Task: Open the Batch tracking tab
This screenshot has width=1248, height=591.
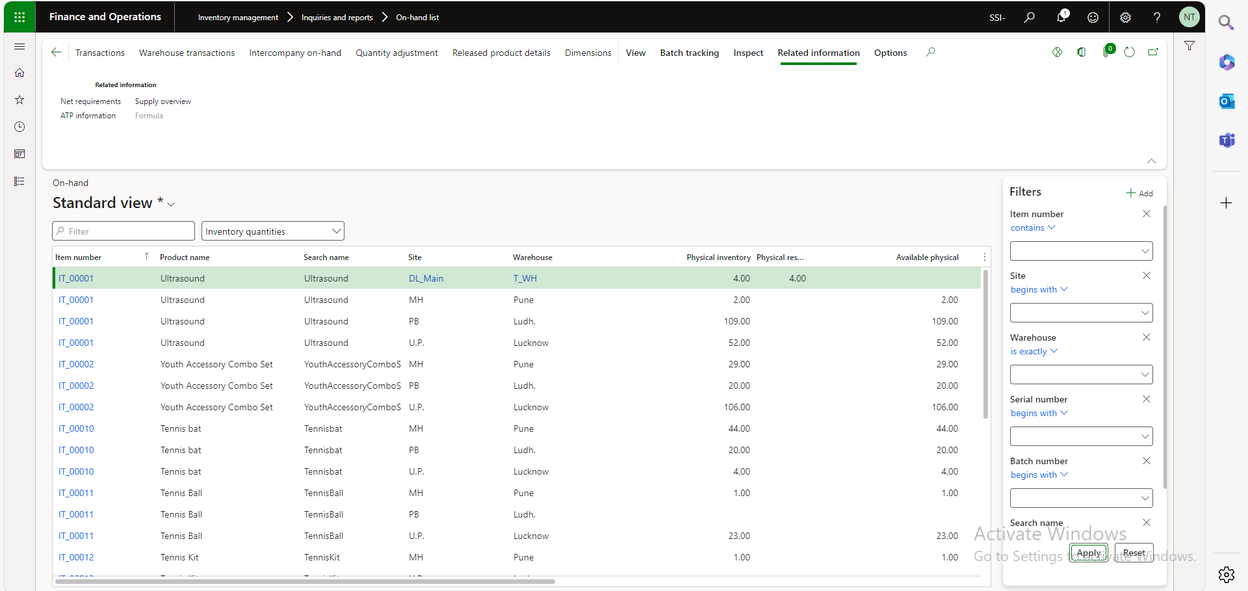Action: (689, 53)
